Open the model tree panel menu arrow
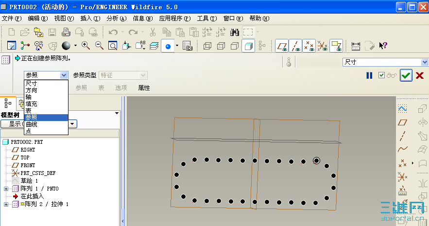Viewport: 429px width, 226px height. tap(117, 113)
